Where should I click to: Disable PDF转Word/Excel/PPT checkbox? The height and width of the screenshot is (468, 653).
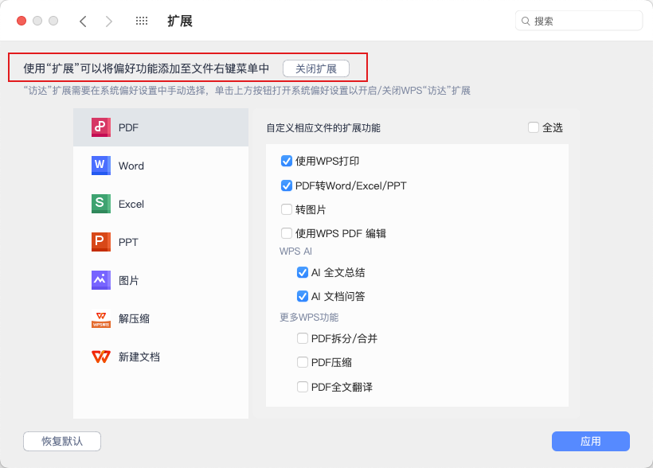287,185
